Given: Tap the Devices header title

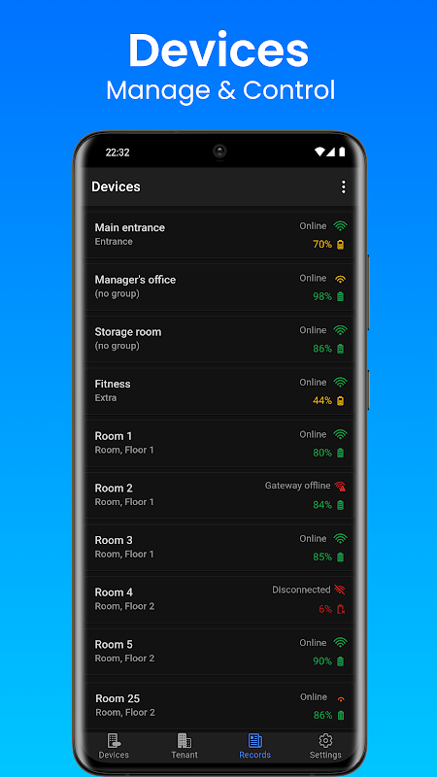Looking at the screenshot, I should point(116,186).
